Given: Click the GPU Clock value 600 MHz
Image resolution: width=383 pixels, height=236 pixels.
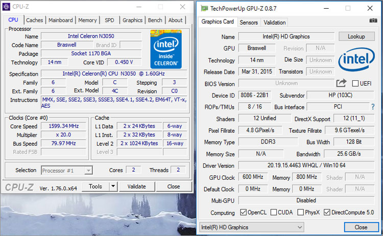Looking at the screenshot, I should tap(253, 177).
